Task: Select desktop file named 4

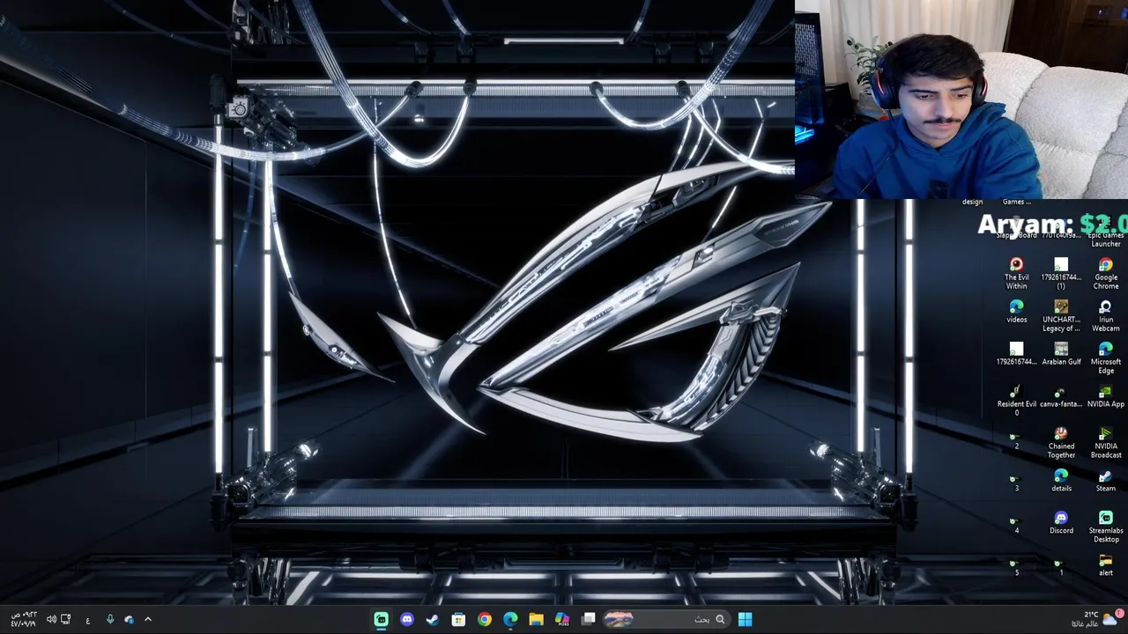Action: click(x=1016, y=525)
